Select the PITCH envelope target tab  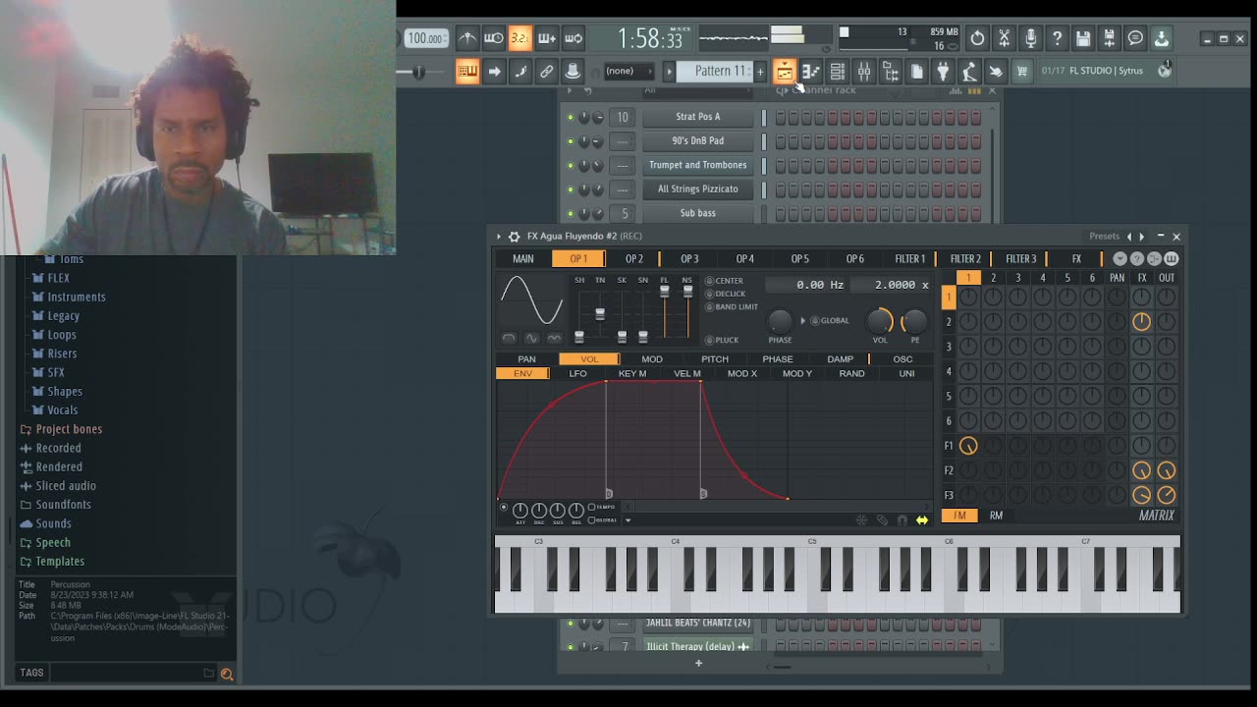715,359
